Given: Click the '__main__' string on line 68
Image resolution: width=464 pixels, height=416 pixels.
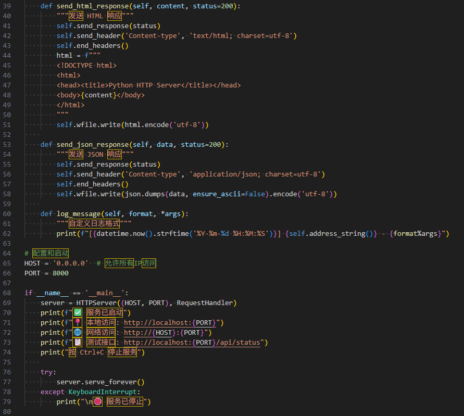Looking at the screenshot, I should point(105,293).
